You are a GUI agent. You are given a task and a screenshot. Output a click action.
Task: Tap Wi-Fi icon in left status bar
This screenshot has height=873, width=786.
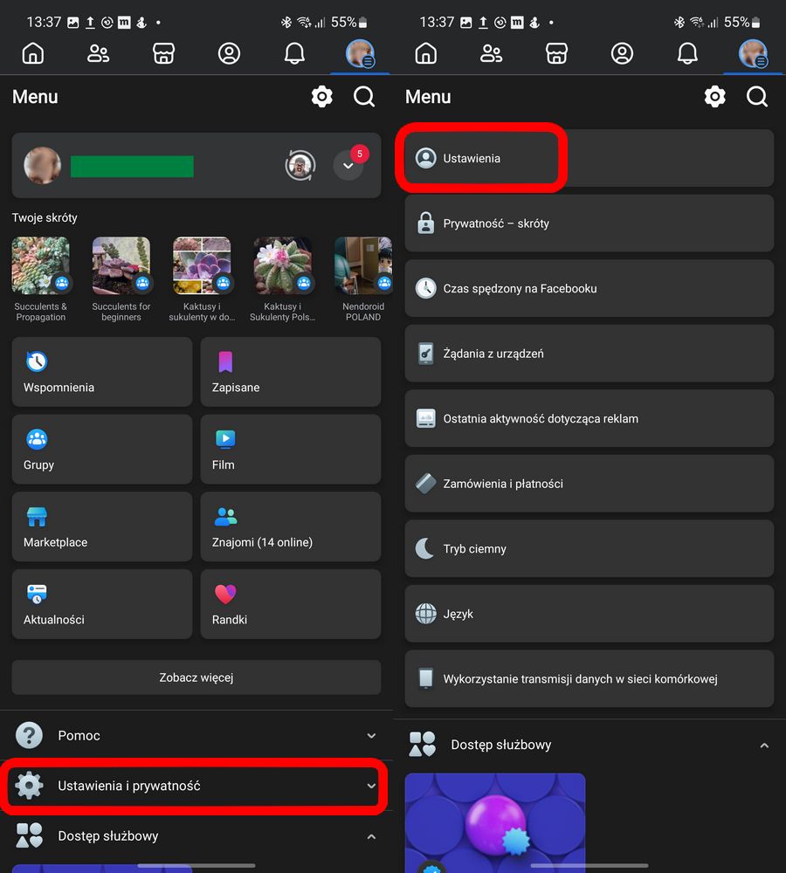pyautogui.click(x=304, y=23)
